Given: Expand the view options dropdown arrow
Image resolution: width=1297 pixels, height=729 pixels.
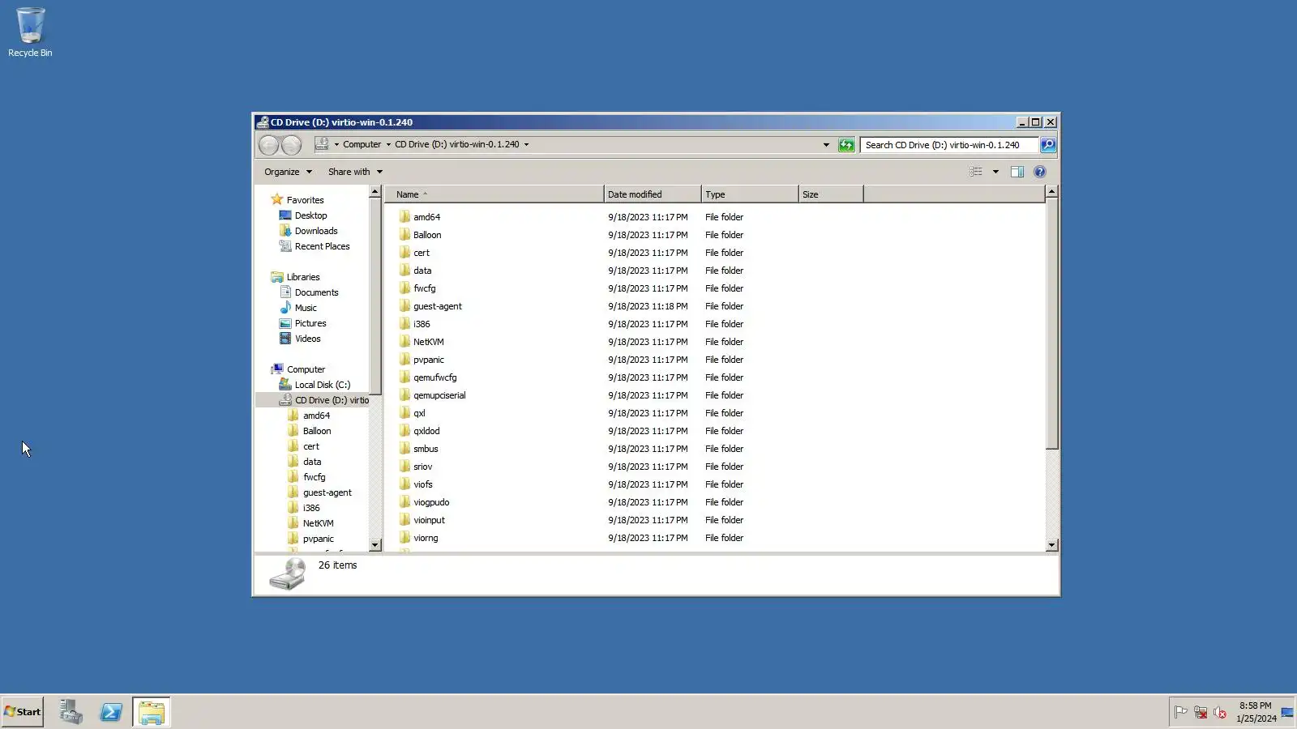Looking at the screenshot, I should pyautogui.click(x=995, y=172).
